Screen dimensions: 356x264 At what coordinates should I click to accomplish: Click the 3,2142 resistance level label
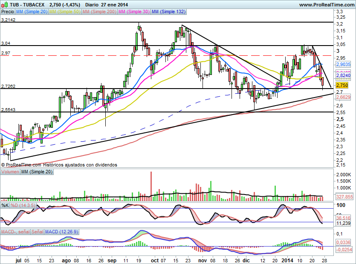click(x=8, y=20)
